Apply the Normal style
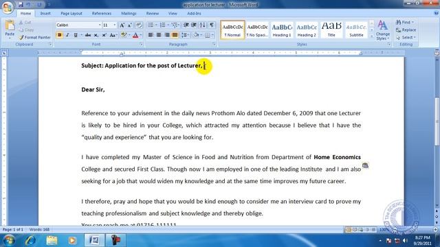Image resolution: width=440 pixels, height=247 pixels. click(232, 30)
